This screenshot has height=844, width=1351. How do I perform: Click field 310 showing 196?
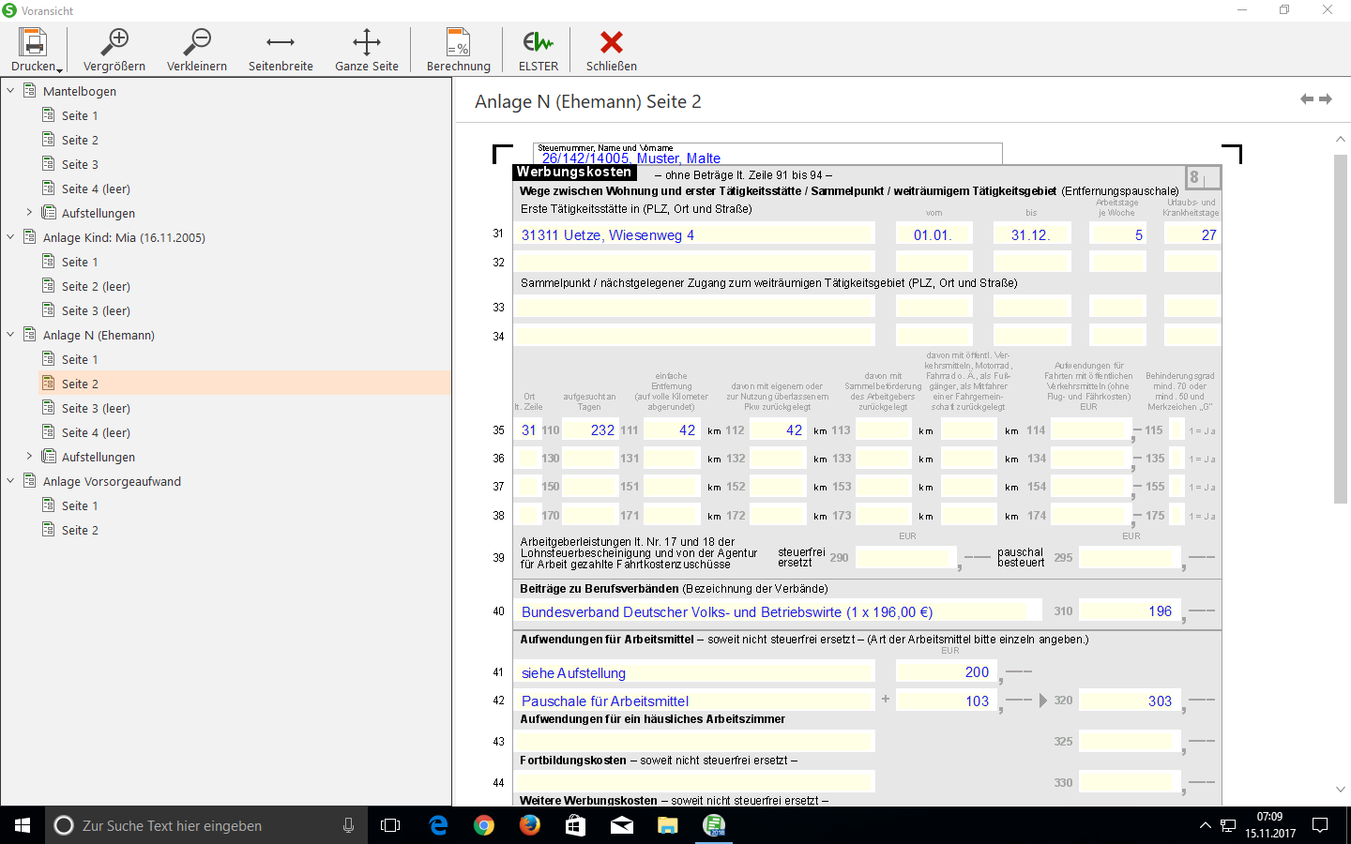point(1130,611)
